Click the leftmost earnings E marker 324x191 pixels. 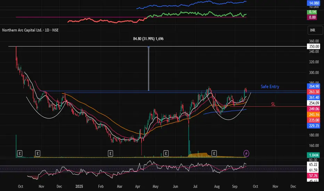coord(20,153)
